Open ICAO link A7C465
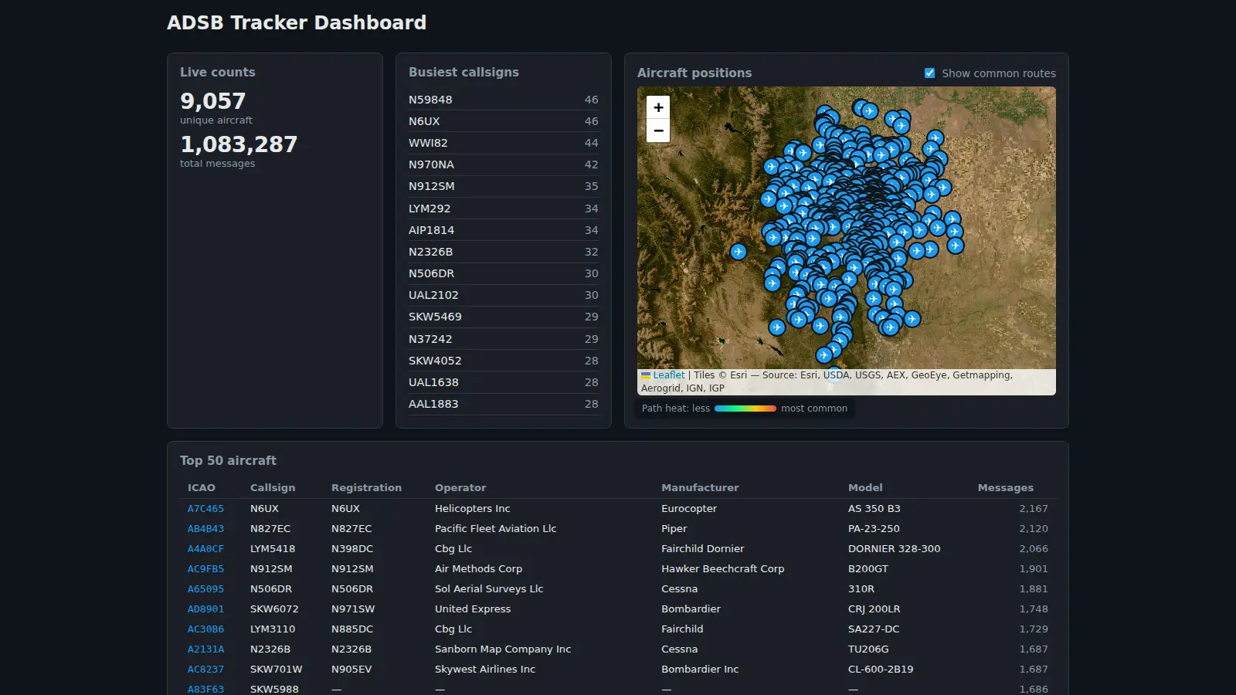The image size is (1236, 695). 205,509
